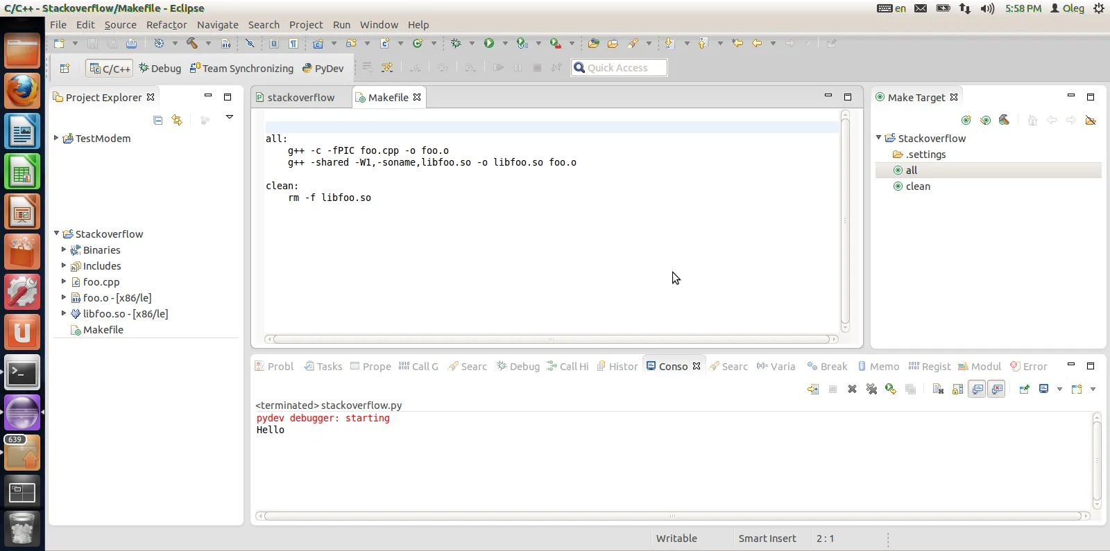
Task: Collapse the Stackoverflow project in Project Explorer
Action: [56, 234]
